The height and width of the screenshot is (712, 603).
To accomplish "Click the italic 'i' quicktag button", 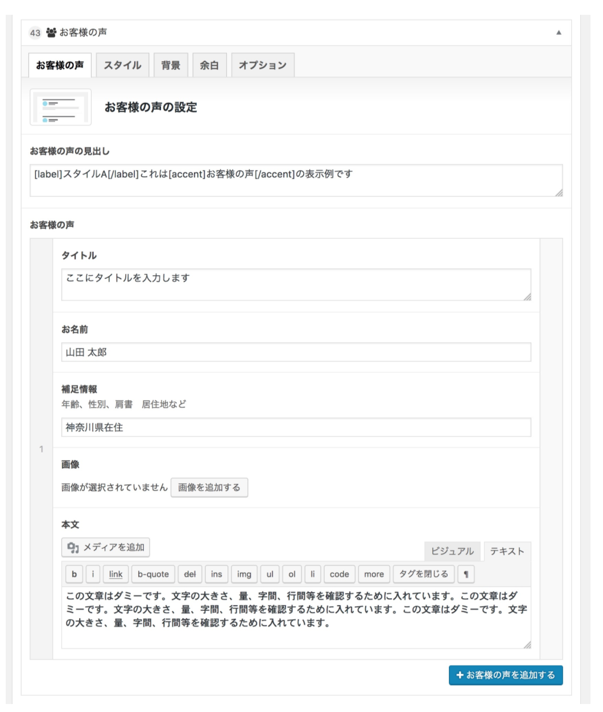I will pos(93,574).
